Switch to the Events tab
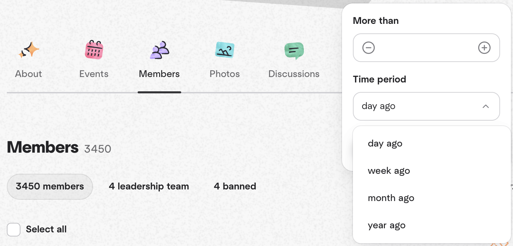 pyautogui.click(x=94, y=74)
